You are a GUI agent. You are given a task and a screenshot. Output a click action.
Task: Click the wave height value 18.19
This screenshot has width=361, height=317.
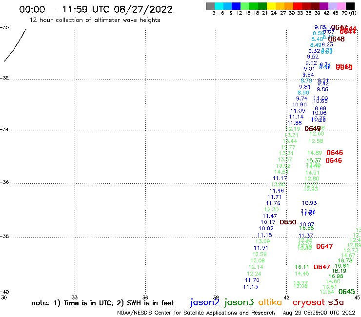point(339,271)
